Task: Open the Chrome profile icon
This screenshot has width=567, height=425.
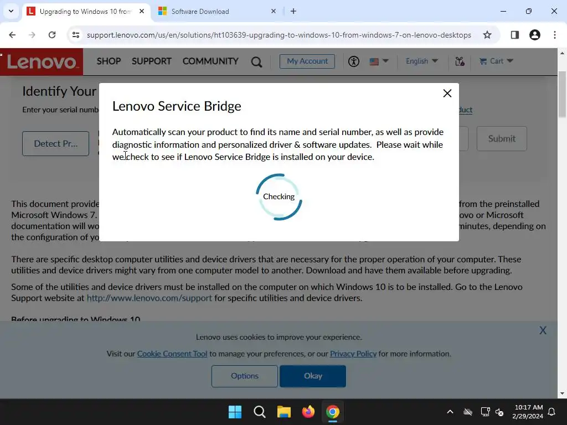Action: [534, 35]
